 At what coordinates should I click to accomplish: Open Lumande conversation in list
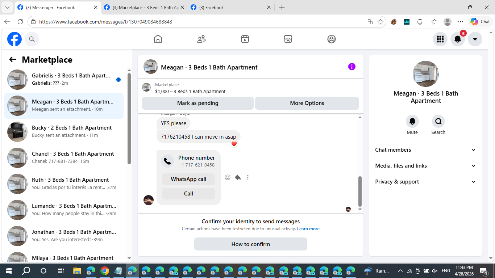[64, 210]
